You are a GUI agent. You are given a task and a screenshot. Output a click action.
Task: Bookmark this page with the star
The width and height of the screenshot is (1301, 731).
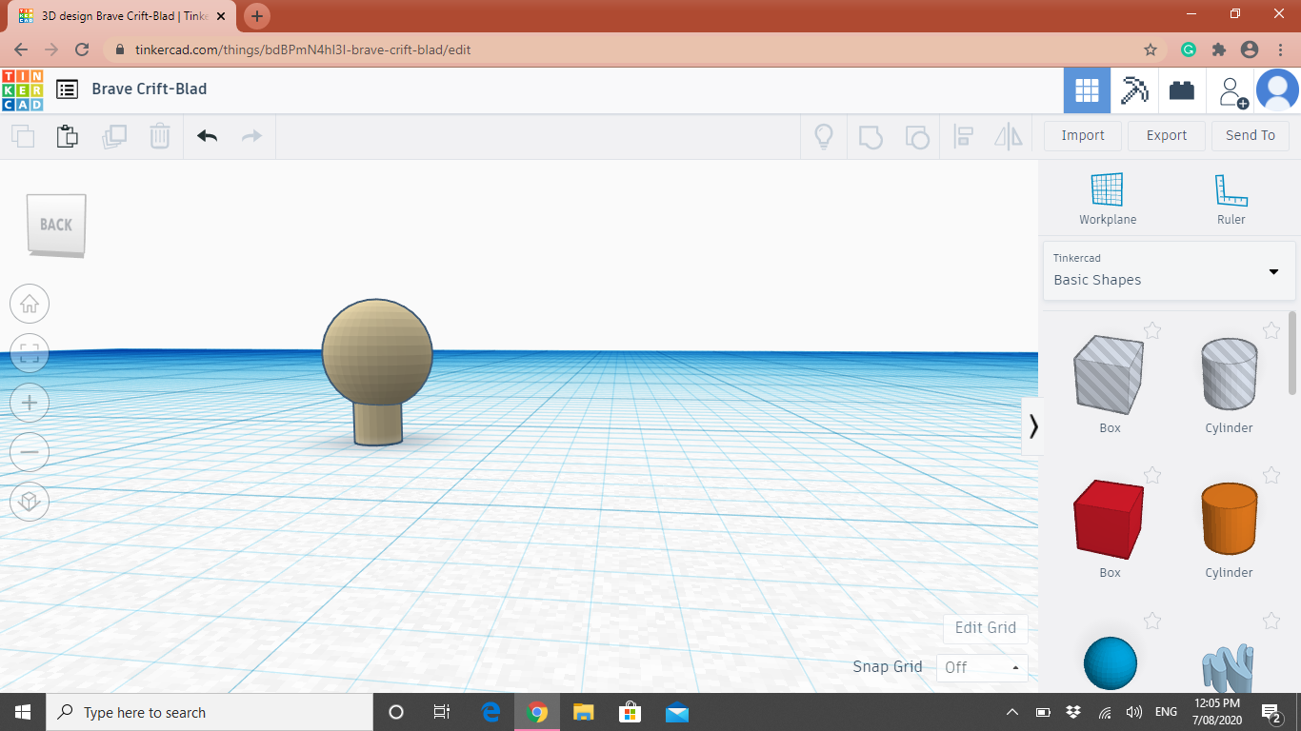tap(1151, 49)
